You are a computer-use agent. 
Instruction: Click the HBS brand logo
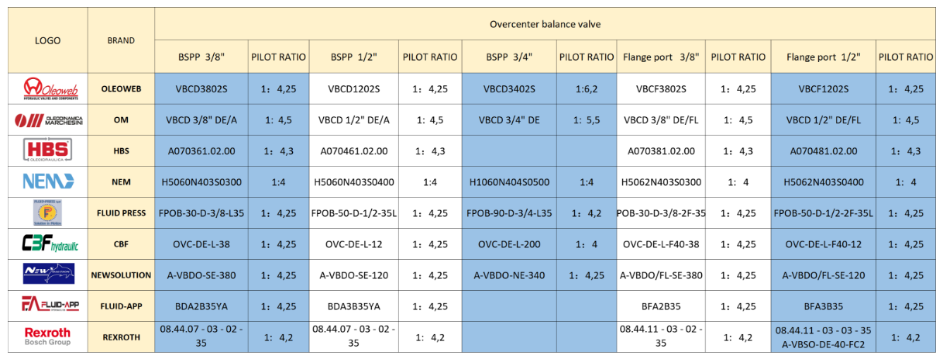pos(47,150)
